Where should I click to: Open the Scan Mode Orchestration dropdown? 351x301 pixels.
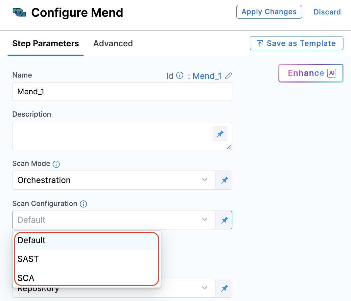coord(204,180)
